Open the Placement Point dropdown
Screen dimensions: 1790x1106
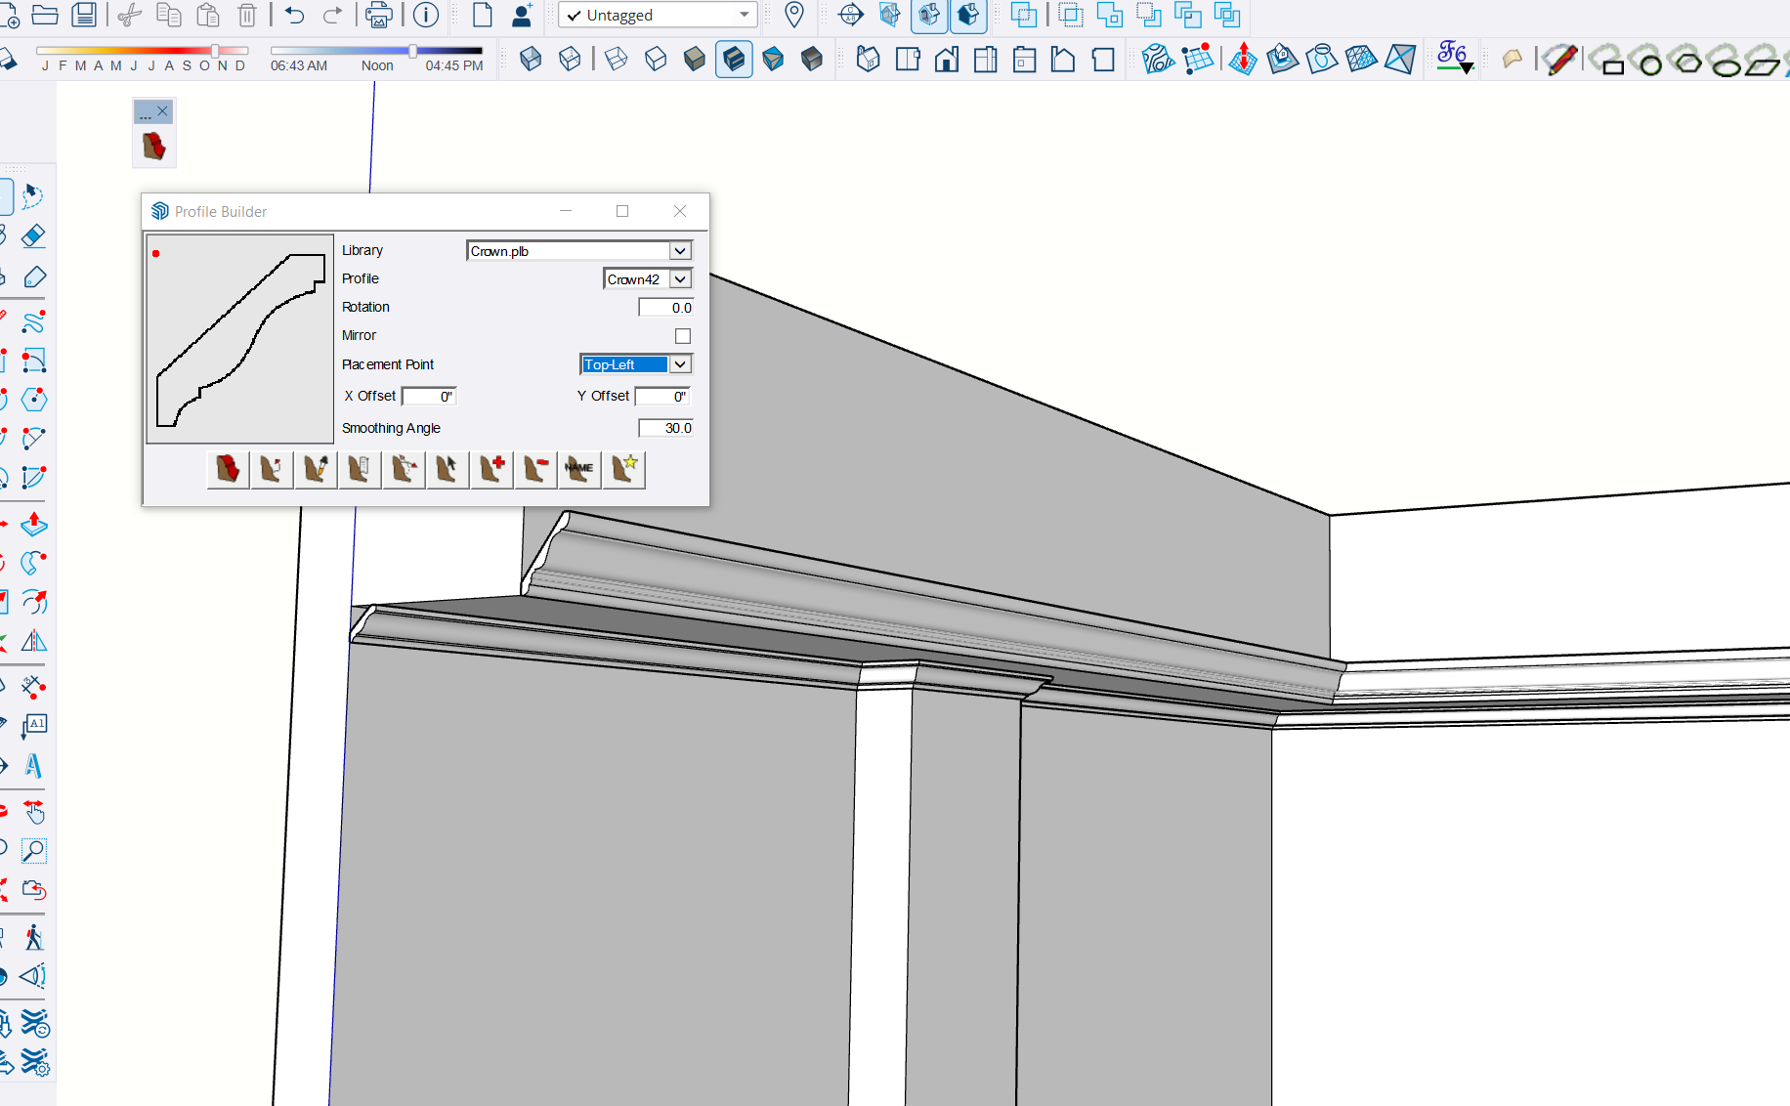tap(680, 364)
